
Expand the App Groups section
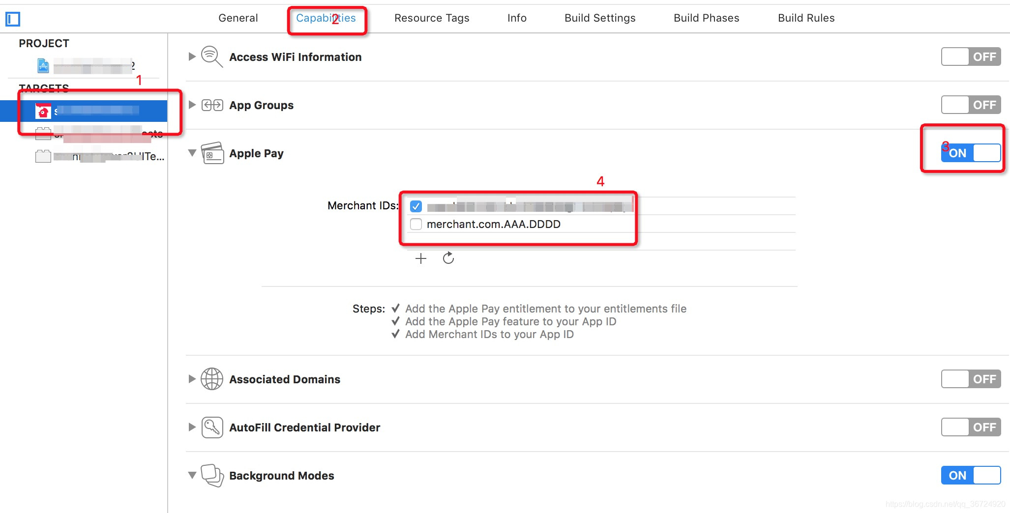(192, 105)
